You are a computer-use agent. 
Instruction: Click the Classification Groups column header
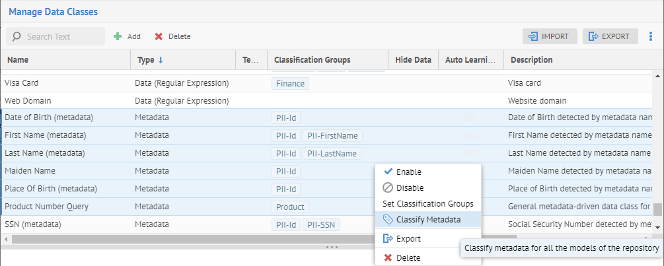[312, 60]
